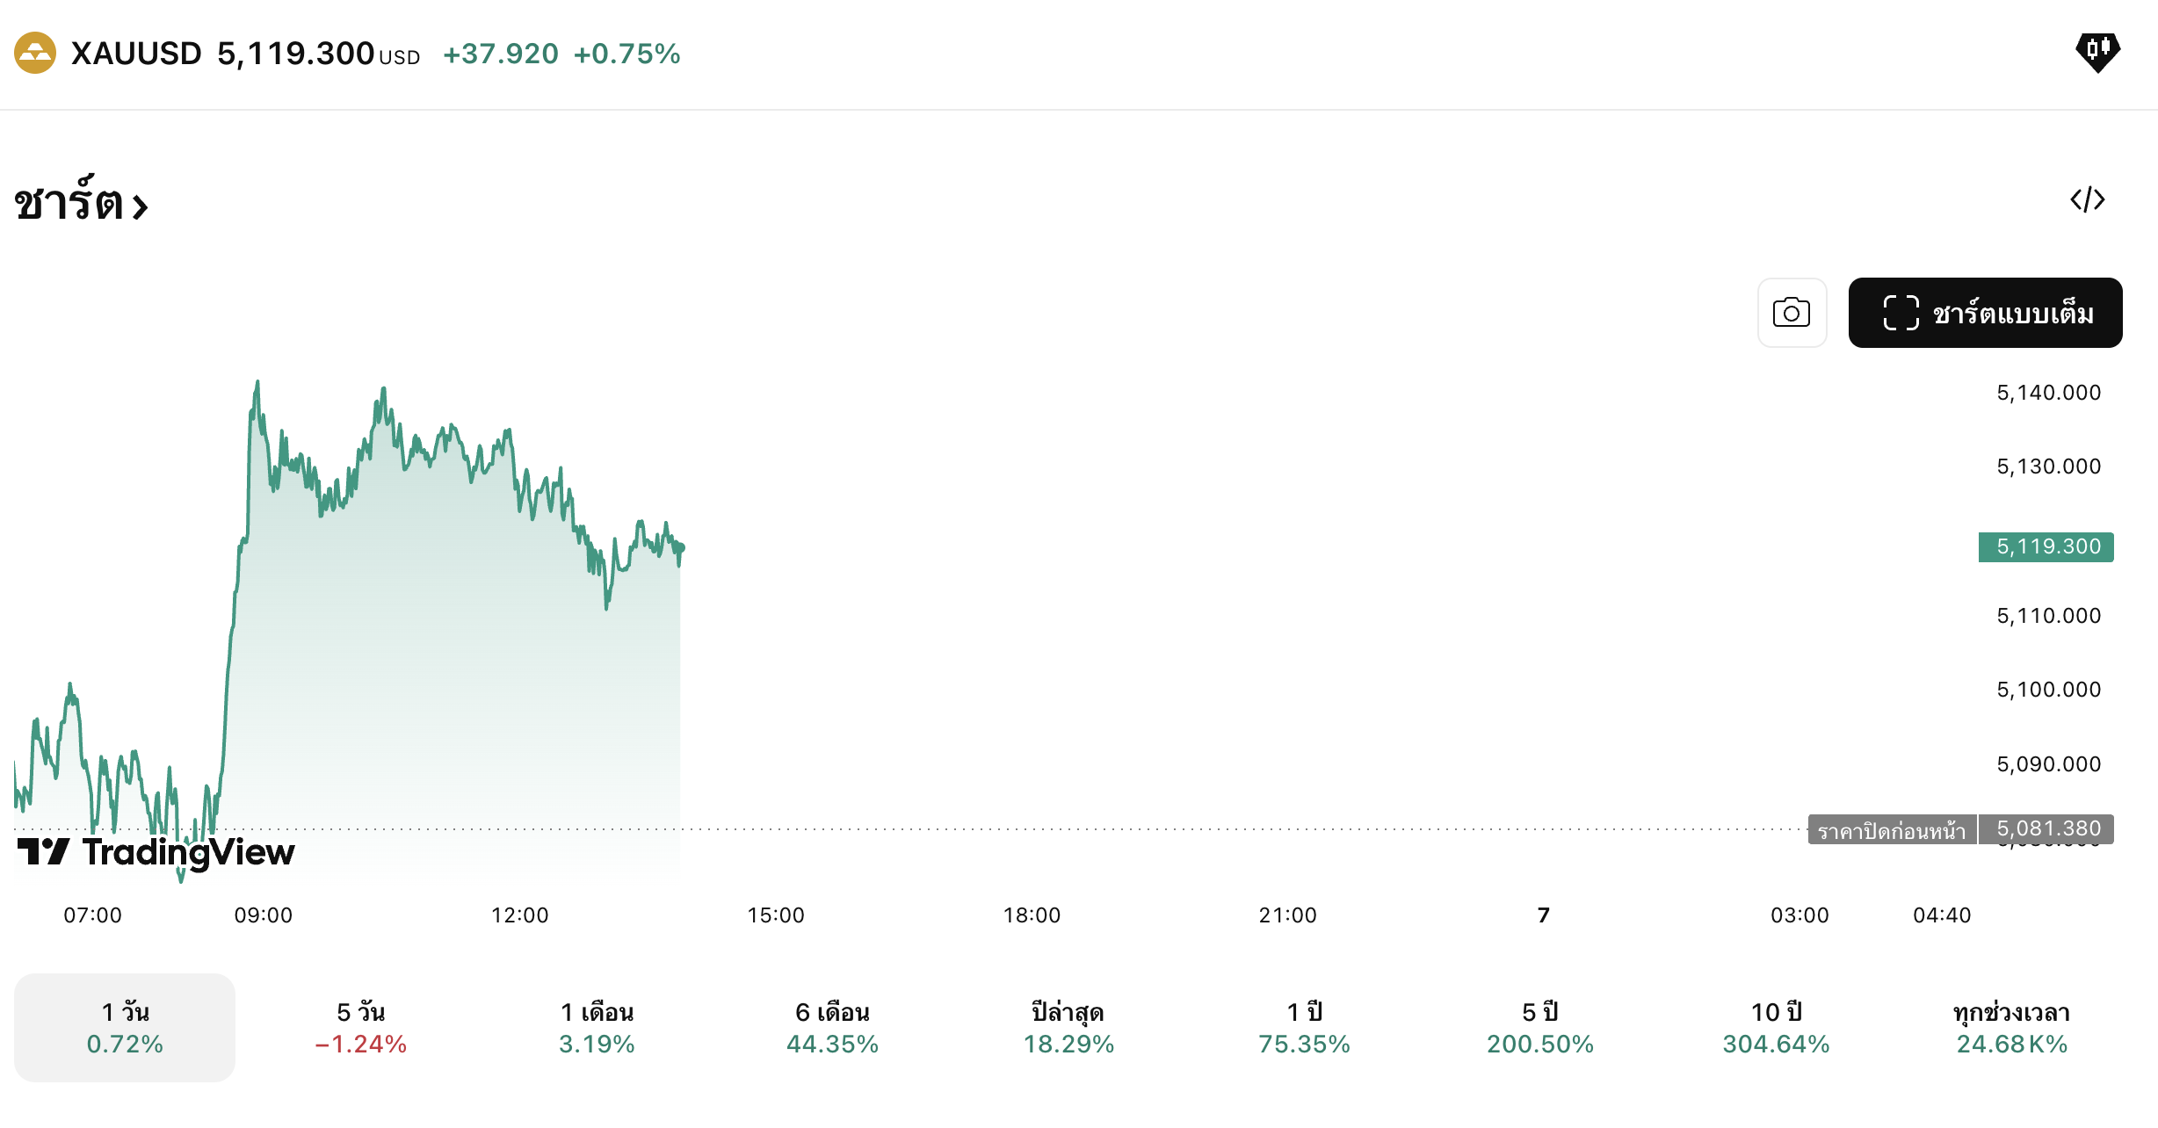Screen dimensions: 2158x1128
Task: Take a chart snapshot using the camera icon
Action: click(1792, 313)
